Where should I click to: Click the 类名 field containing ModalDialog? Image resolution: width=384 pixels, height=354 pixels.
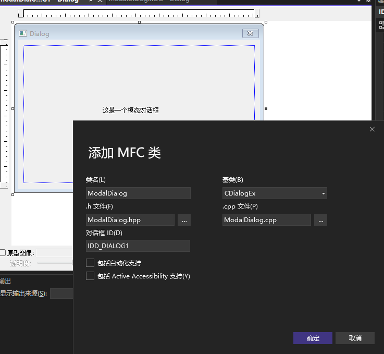click(x=138, y=193)
